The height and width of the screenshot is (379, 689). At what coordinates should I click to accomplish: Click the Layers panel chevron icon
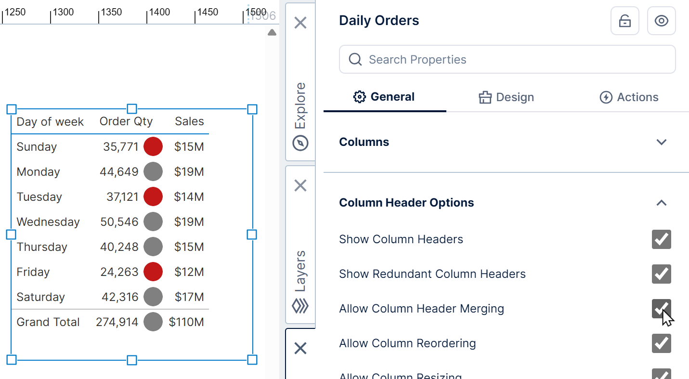pos(300,306)
